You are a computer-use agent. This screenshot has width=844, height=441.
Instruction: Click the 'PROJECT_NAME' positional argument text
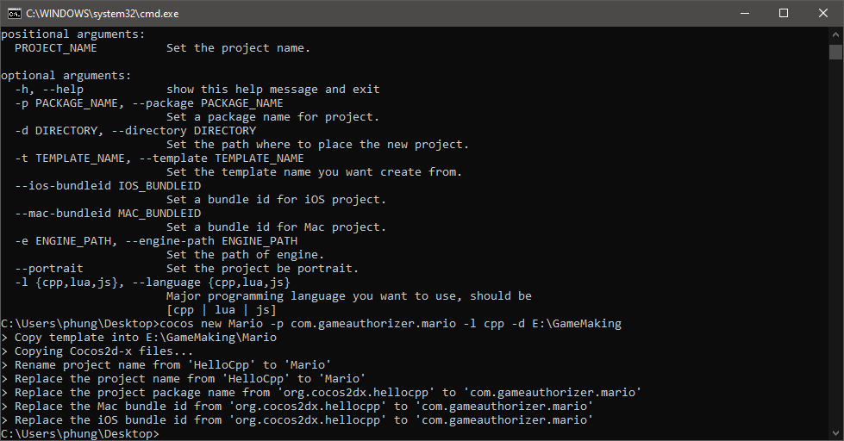56,48
